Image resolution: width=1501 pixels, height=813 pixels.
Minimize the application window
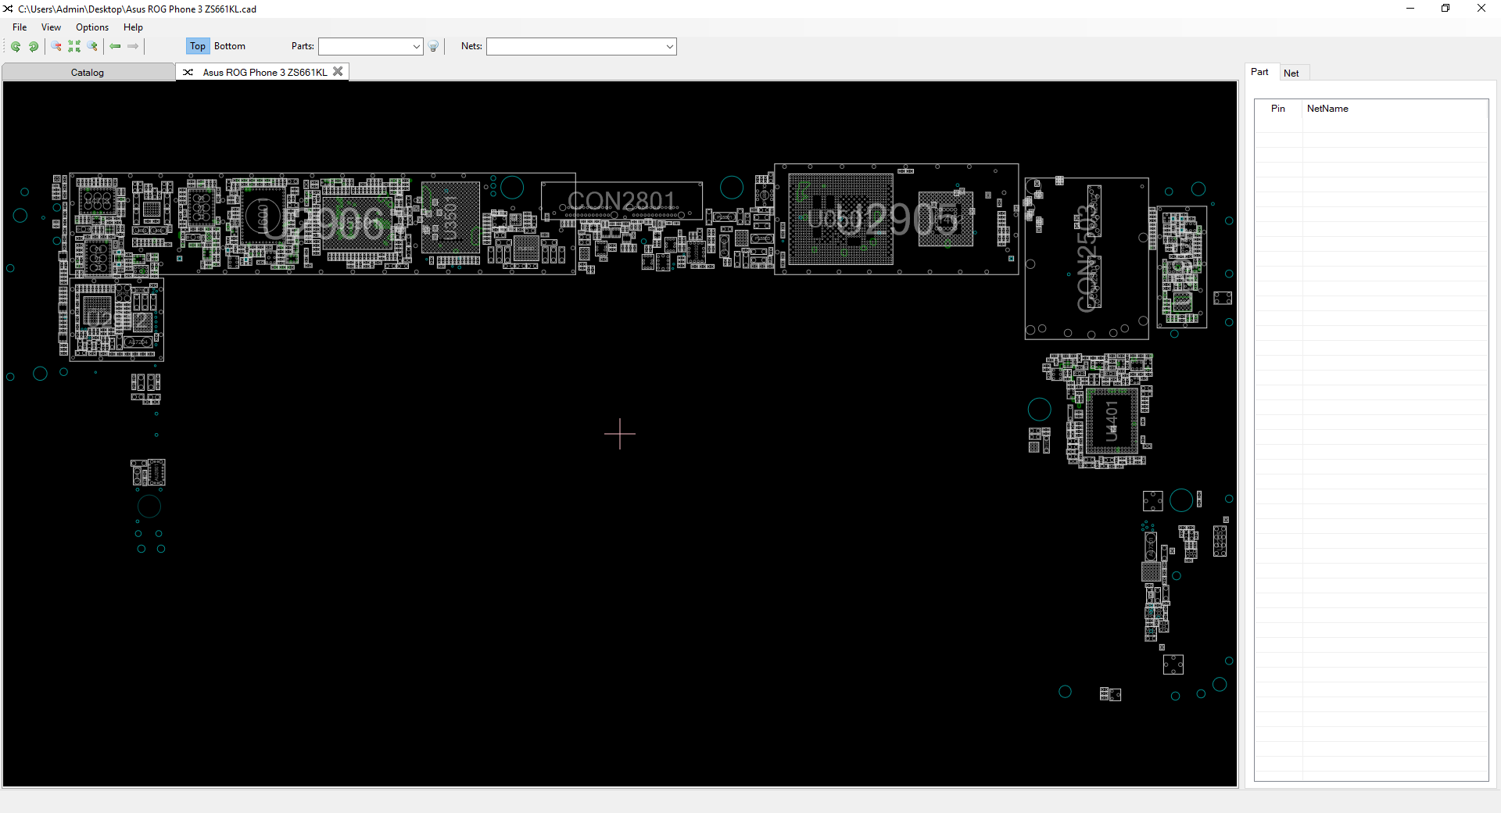click(1410, 9)
